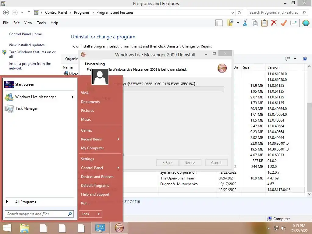Image resolution: width=312 pixels, height=234 pixels.
Task: Toggle the navigation pane toolbar icon
Action: 219,23
